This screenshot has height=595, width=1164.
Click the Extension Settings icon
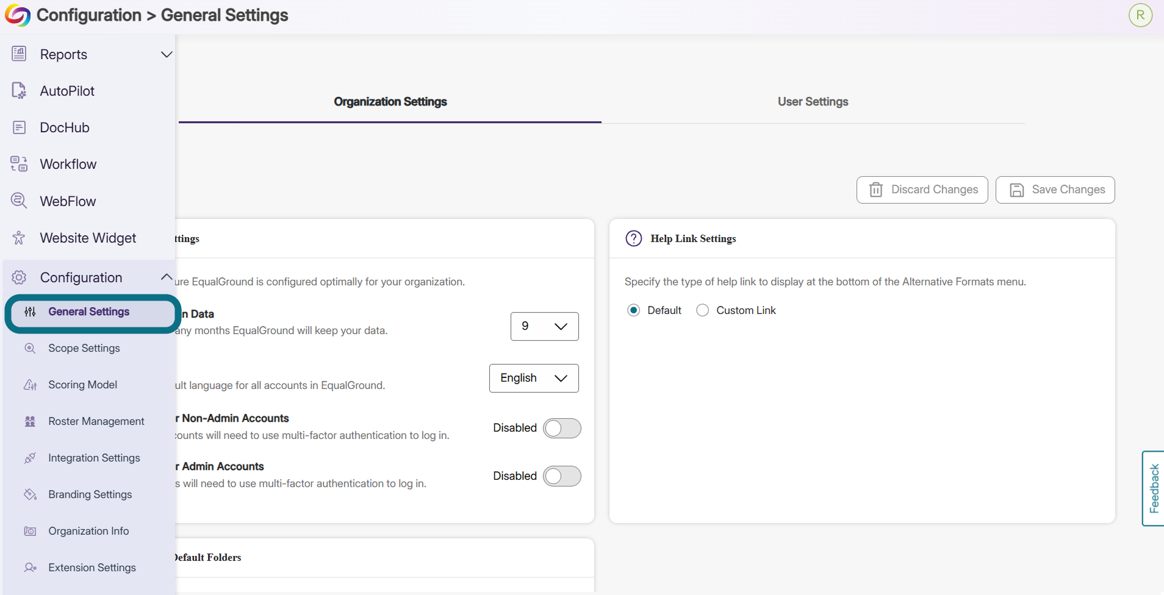(30, 568)
